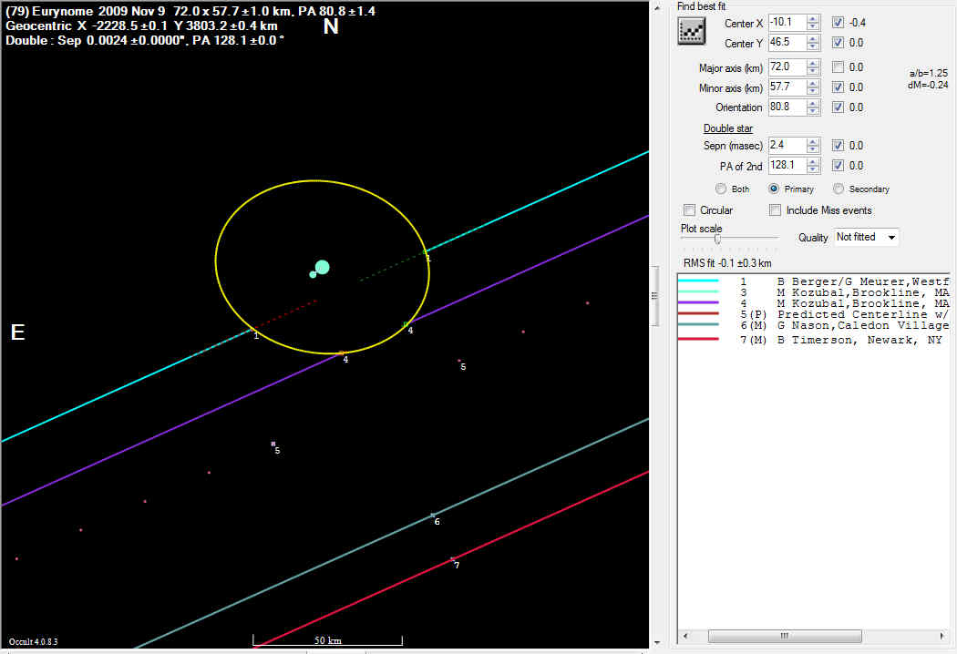Click the Plot scale slider handle
This screenshot has height=654, width=957.
(x=718, y=239)
